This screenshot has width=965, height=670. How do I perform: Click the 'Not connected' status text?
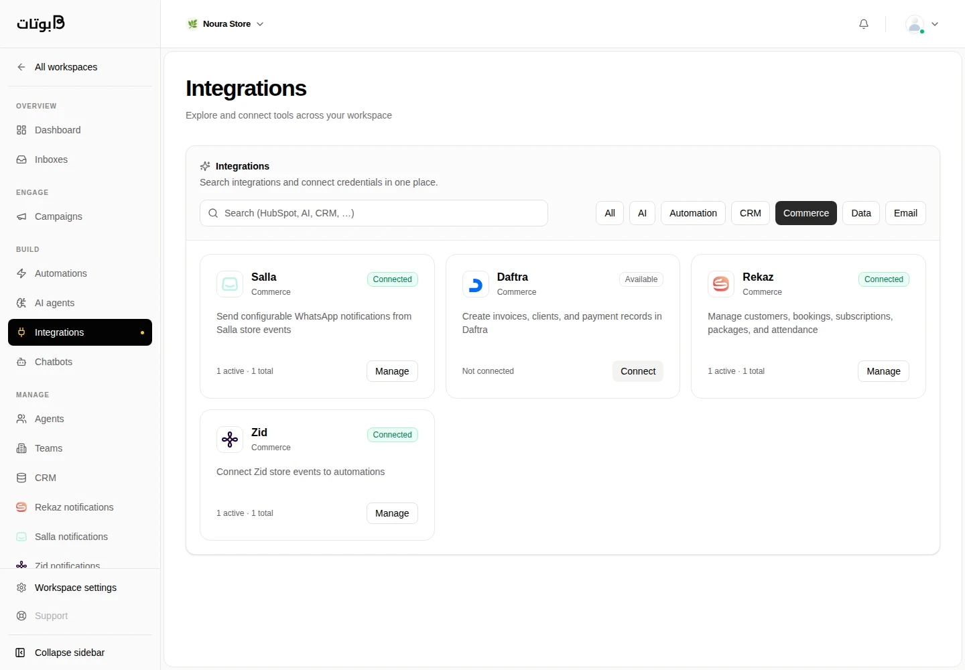point(488,371)
